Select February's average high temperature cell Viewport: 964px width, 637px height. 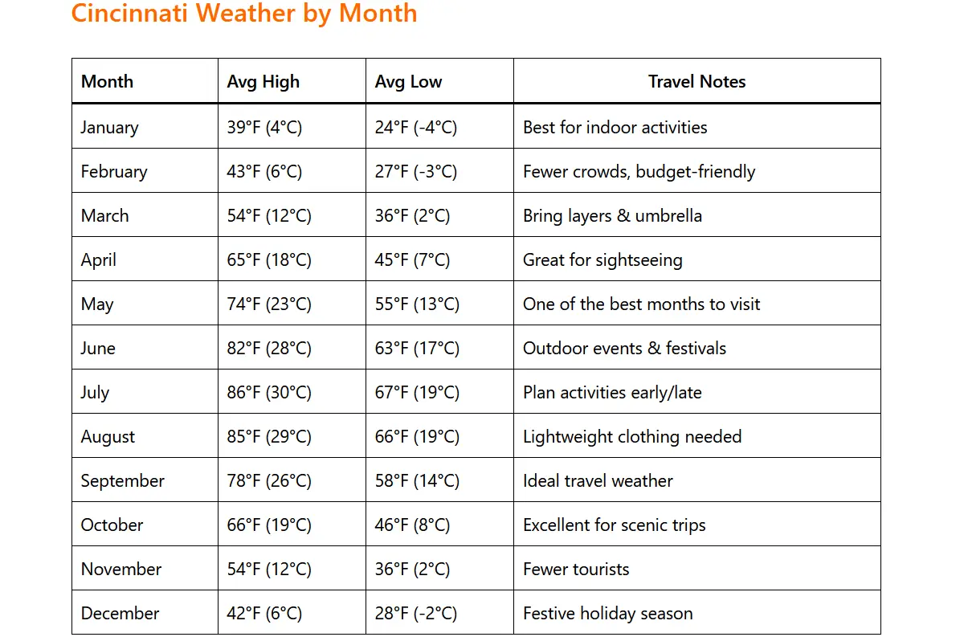point(264,171)
